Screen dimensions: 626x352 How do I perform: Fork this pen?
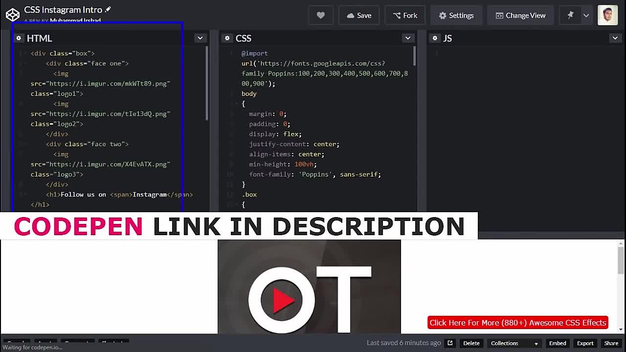405,15
